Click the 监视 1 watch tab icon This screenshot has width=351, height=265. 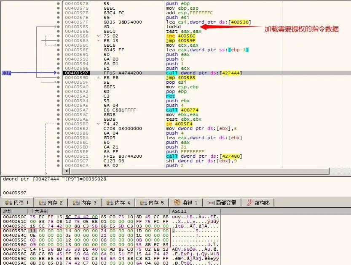pos(177,203)
